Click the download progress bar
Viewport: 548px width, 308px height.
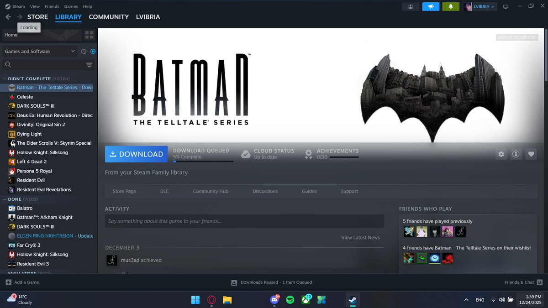(x=203, y=161)
